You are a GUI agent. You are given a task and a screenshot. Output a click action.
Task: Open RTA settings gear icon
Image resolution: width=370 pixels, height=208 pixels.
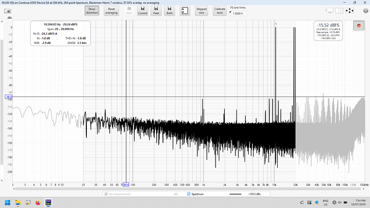point(366,11)
